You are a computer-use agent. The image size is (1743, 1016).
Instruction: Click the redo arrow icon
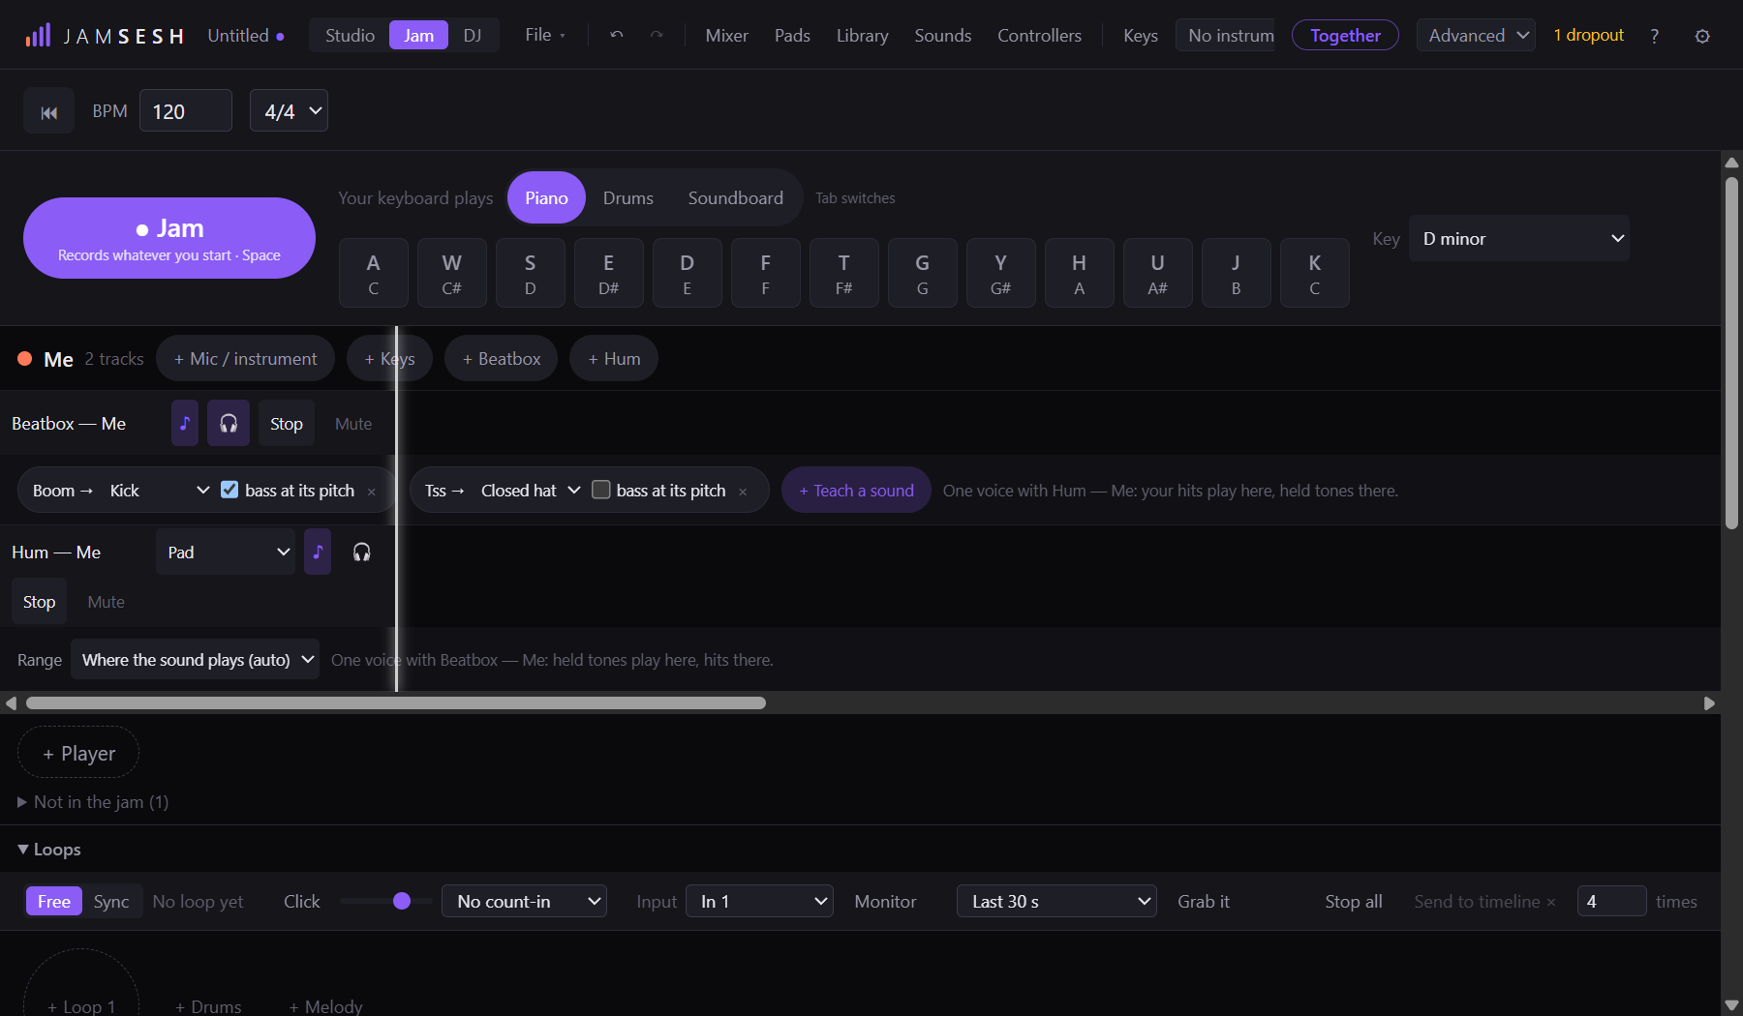pos(657,35)
